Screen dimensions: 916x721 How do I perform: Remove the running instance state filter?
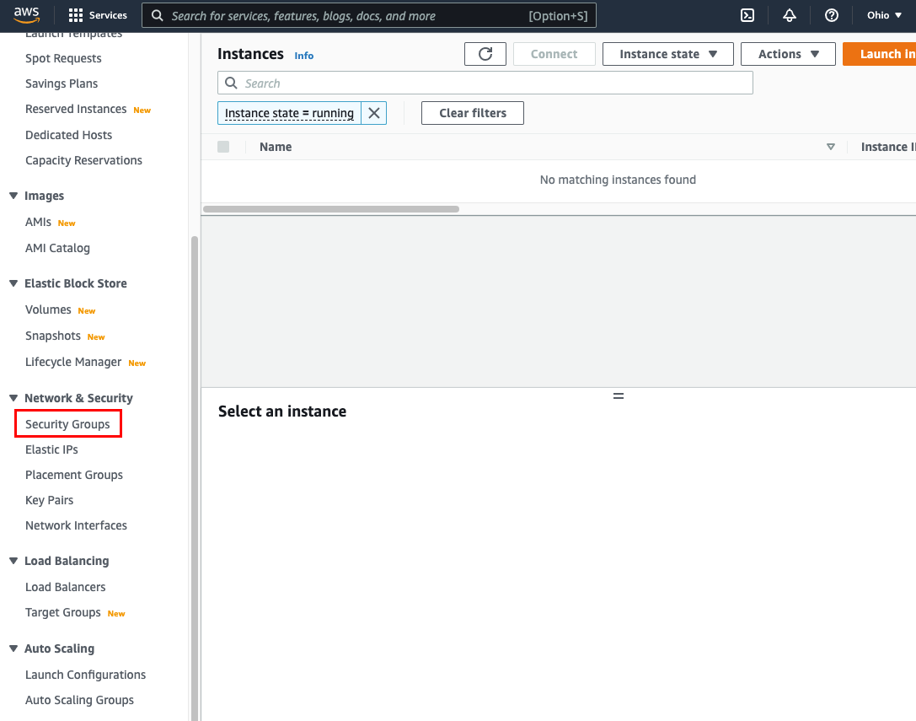pos(374,113)
